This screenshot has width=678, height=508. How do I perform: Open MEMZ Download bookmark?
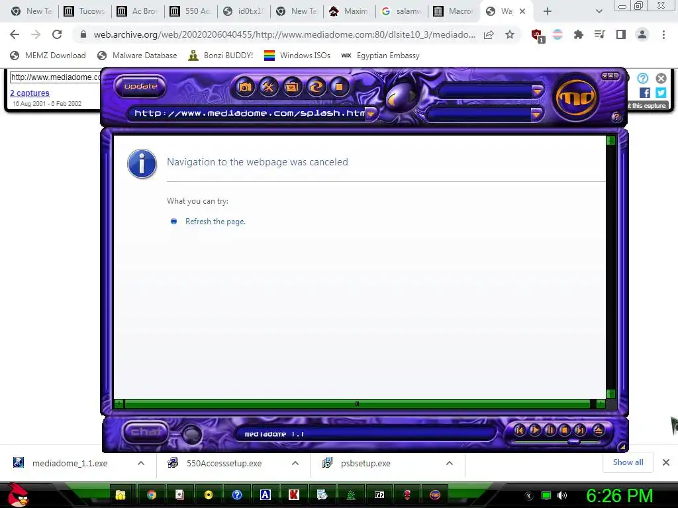48,56
